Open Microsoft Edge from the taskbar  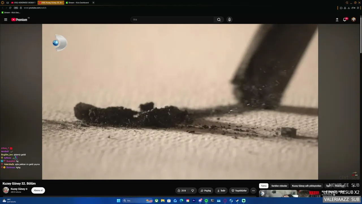coord(181,201)
